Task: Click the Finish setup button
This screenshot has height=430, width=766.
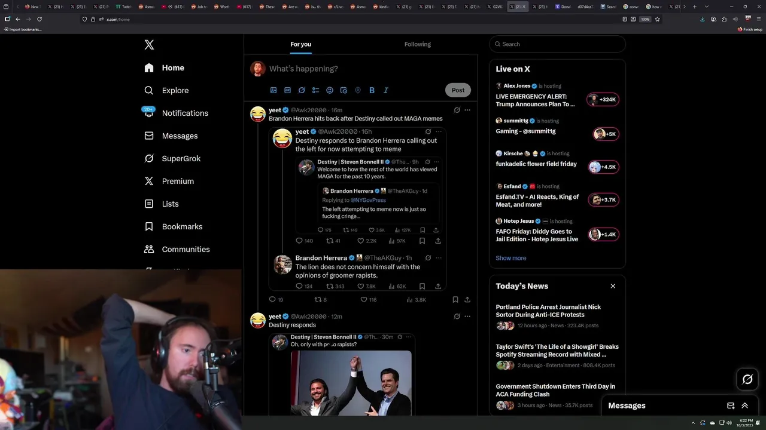Action: point(750,29)
